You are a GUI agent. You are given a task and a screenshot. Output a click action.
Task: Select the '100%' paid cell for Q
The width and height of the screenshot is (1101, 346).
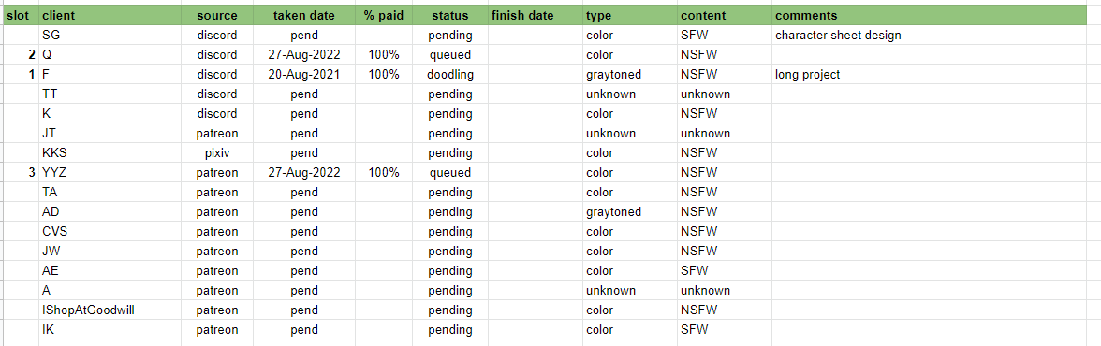384,55
